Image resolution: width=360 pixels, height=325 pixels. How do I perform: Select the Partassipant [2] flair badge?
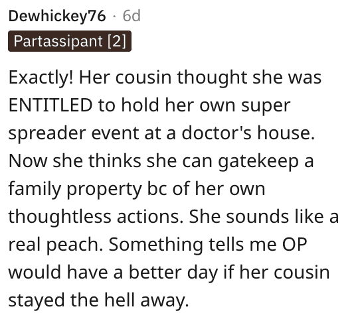pos(70,41)
